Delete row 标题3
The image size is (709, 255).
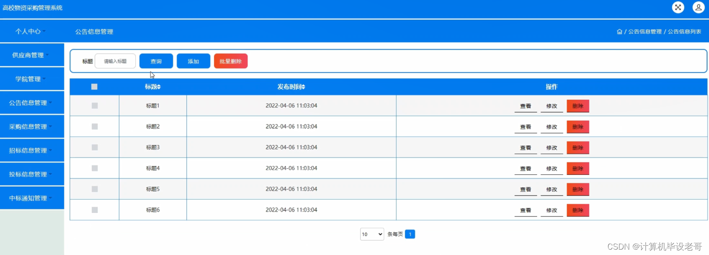(578, 148)
